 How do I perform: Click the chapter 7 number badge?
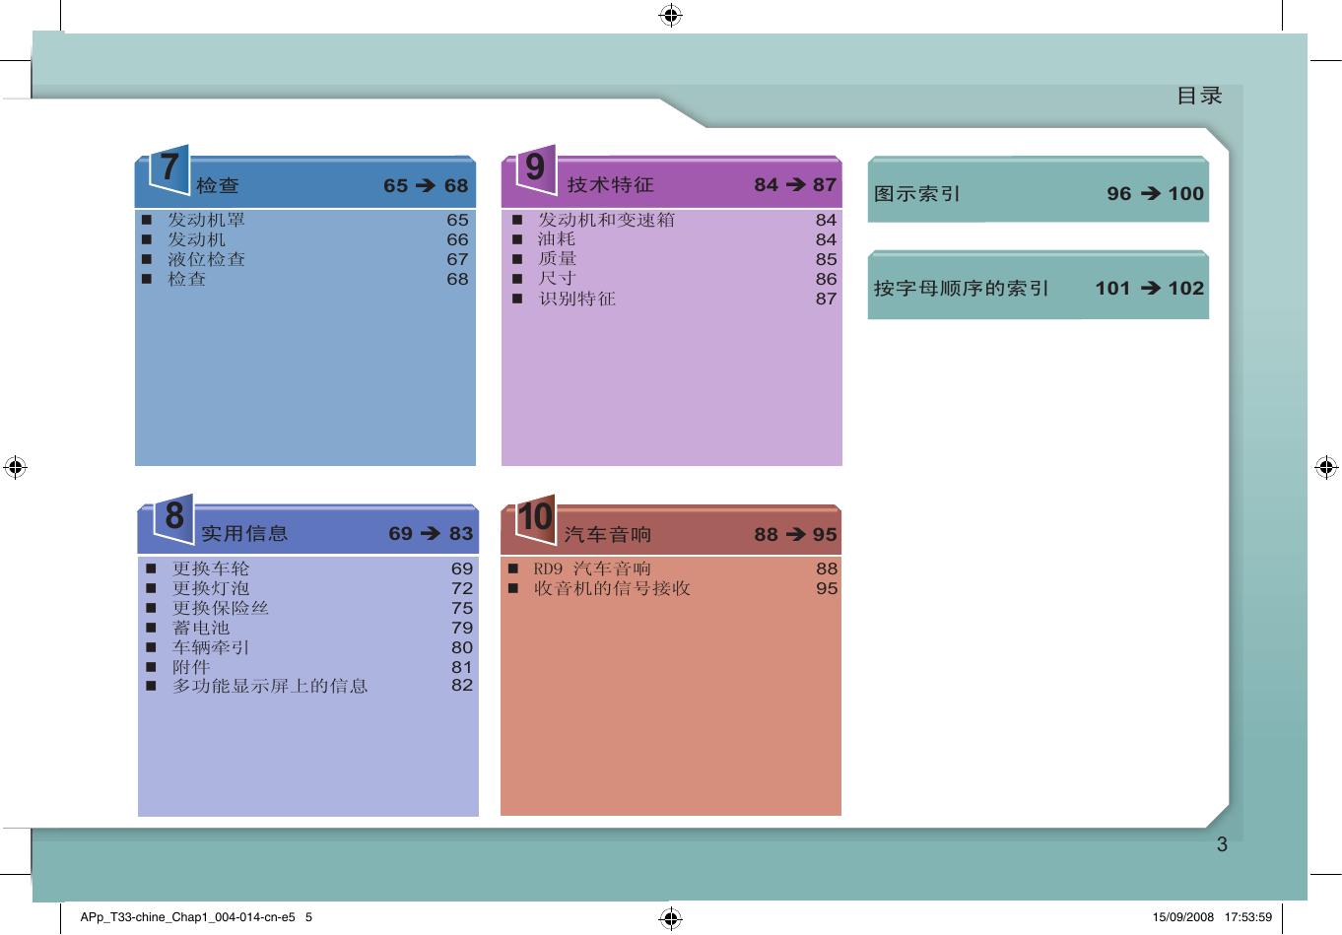[x=168, y=168]
